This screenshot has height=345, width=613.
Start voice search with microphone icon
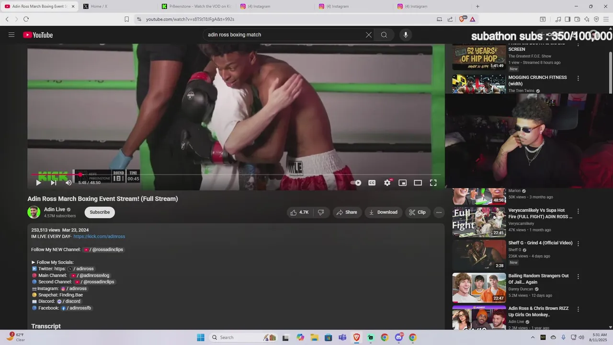tap(406, 34)
